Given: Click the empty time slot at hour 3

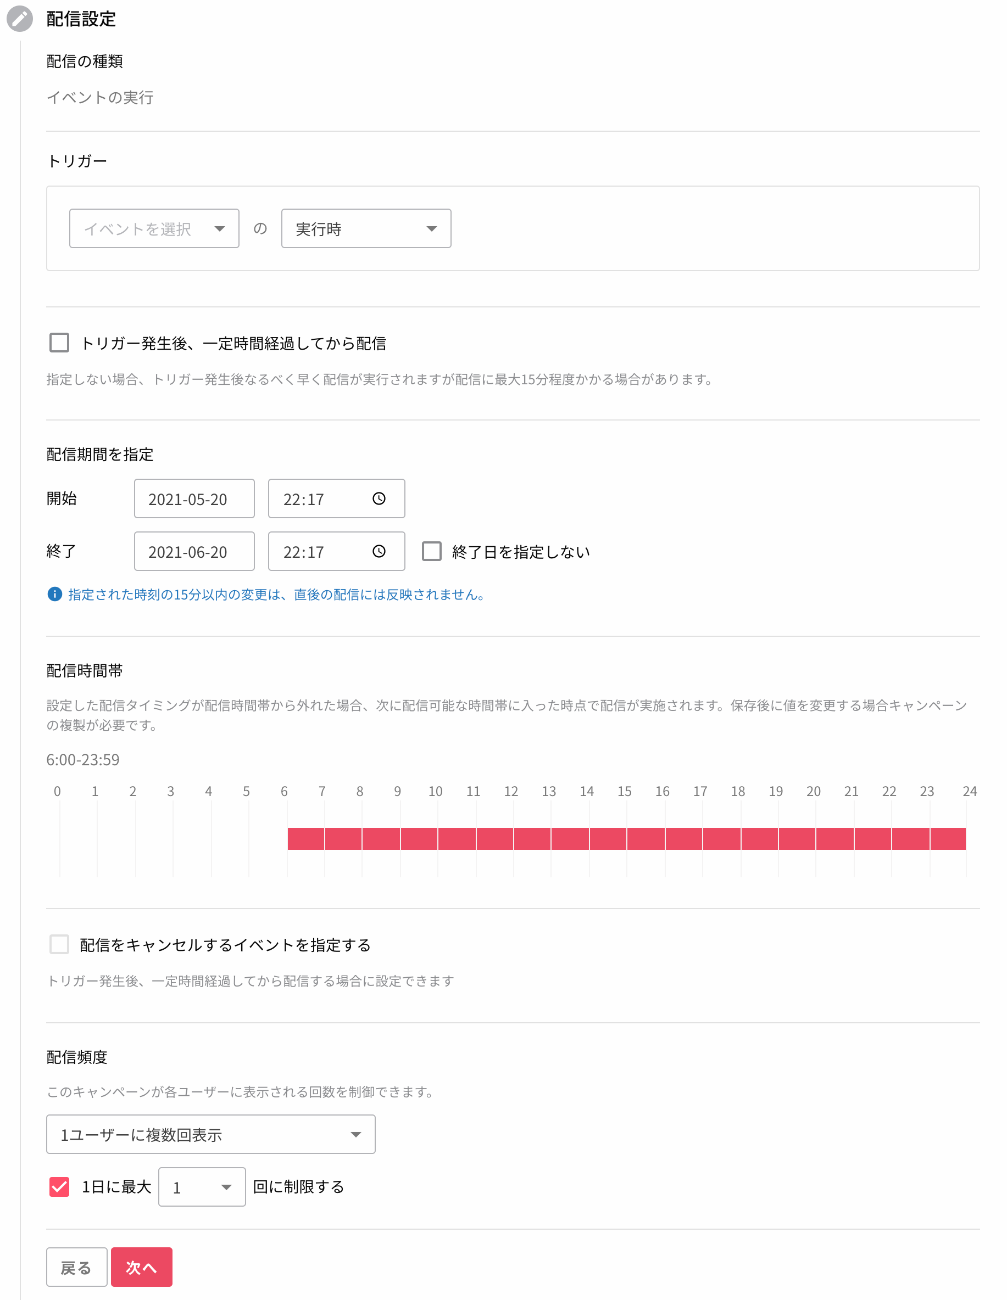Looking at the screenshot, I should coord(192,839).
